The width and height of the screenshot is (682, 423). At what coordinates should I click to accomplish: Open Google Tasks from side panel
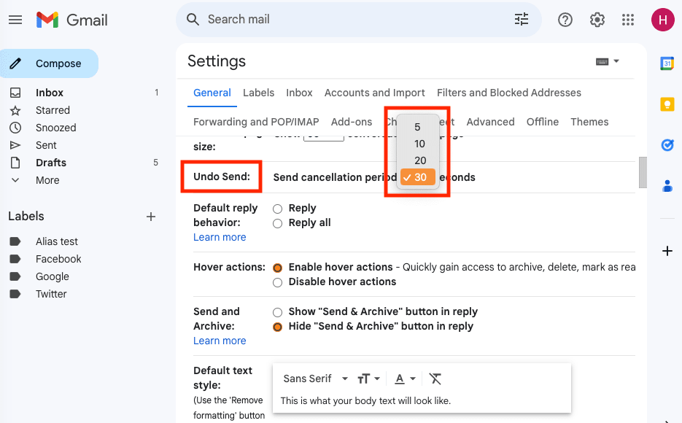667,145
